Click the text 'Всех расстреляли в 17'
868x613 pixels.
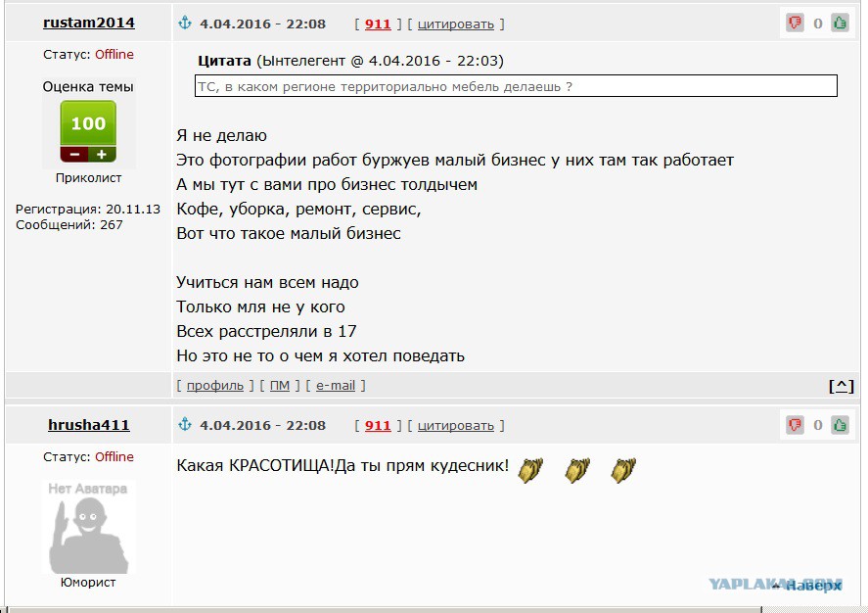tap(266, 331)
